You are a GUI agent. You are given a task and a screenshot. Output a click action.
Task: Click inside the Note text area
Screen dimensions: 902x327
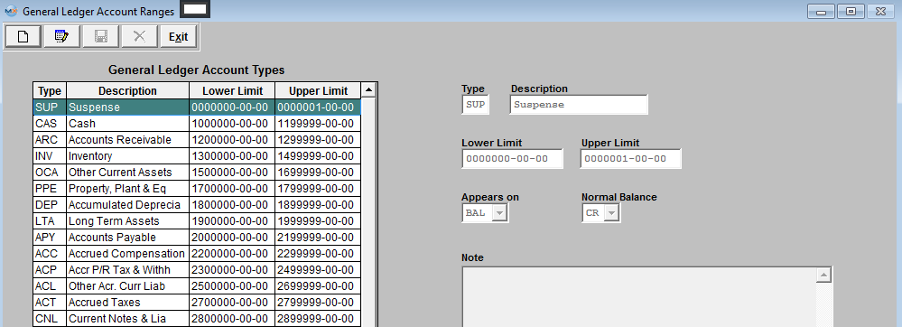[x=639, y=297]
